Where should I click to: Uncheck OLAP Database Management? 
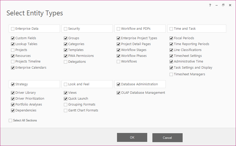click(x=119, y=93)
